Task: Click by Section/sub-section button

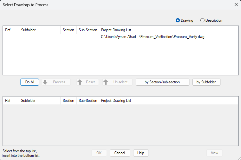Action: click(x=163, y=82)
